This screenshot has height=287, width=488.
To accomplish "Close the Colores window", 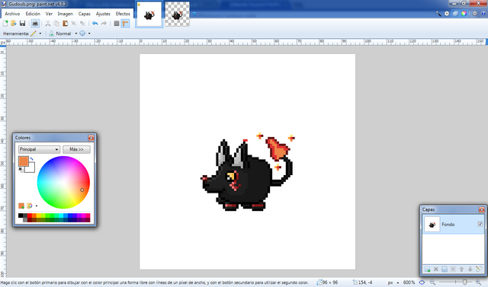I will tap(91, 138).
